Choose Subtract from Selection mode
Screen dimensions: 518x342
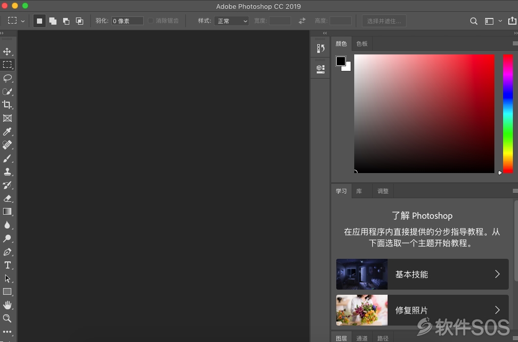tap(66, 21)
